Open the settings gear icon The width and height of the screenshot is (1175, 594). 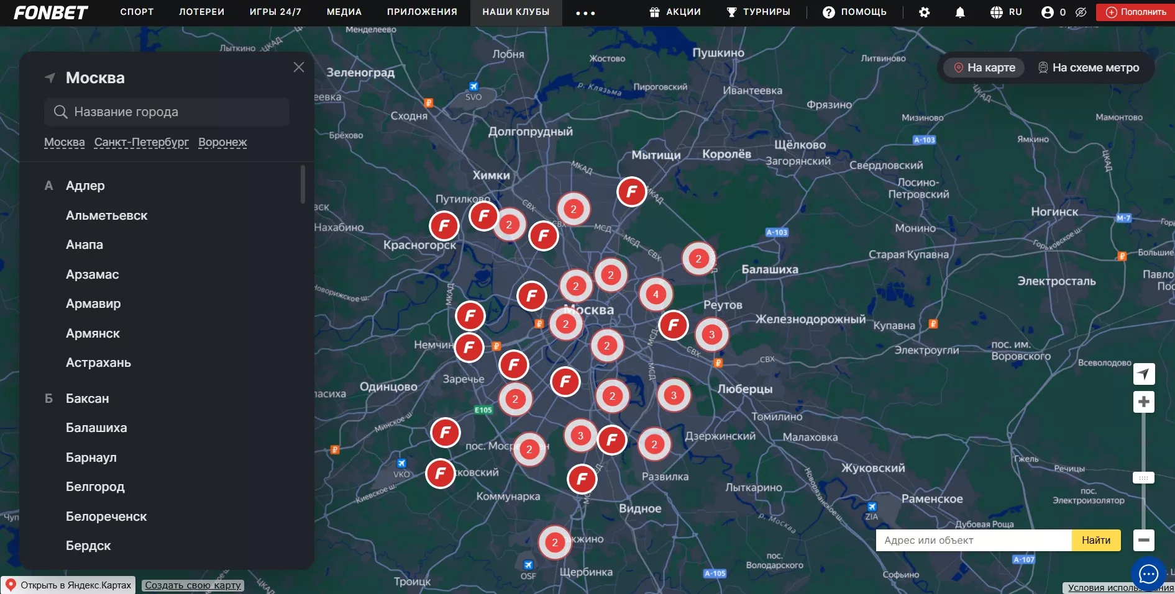click(x=924, y=12)
